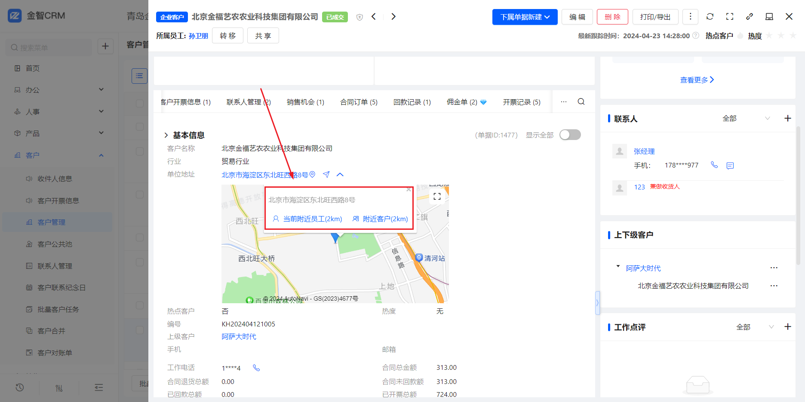Viewport: 805px width, 402px height.
Task: Click the 搜索菜单 search field
Action: 49,47
